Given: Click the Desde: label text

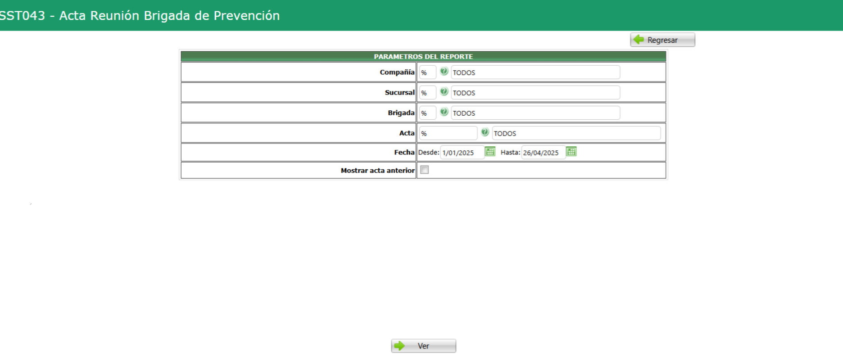Looking at the screenshot, I should pyautogui.click(x=428, y=152).
